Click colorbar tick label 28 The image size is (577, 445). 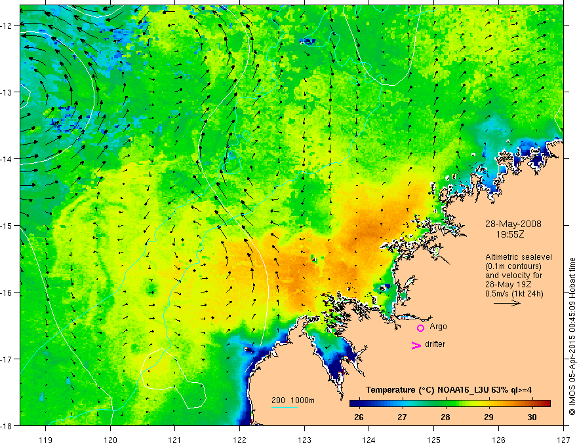coord(445,417)
